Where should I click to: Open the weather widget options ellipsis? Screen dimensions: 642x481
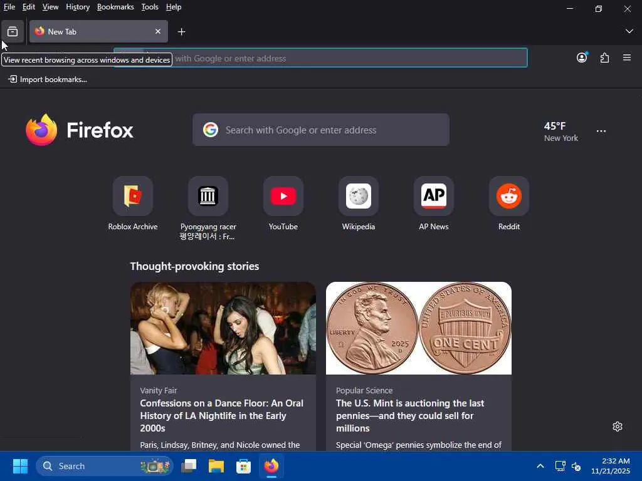[x=601, y=132]
